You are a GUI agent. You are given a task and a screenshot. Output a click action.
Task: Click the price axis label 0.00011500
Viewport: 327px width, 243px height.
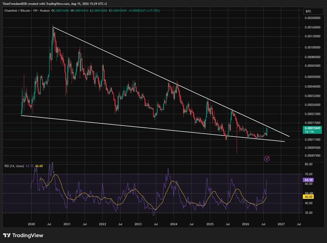pyautogui.click(x=313, y=140)
